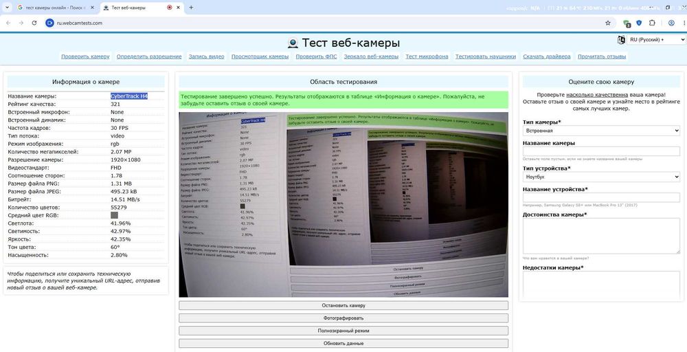Click the red recording indicator on the tab
This screenshot has height=352, width=687.
point(170,8)
